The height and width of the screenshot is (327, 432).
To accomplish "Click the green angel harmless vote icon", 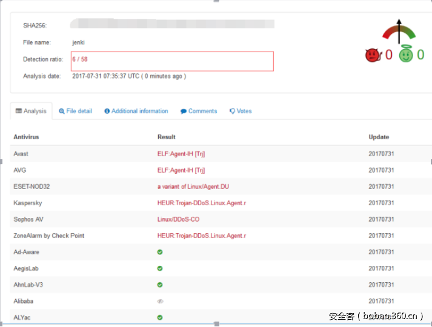I will [x=405, y=55].
